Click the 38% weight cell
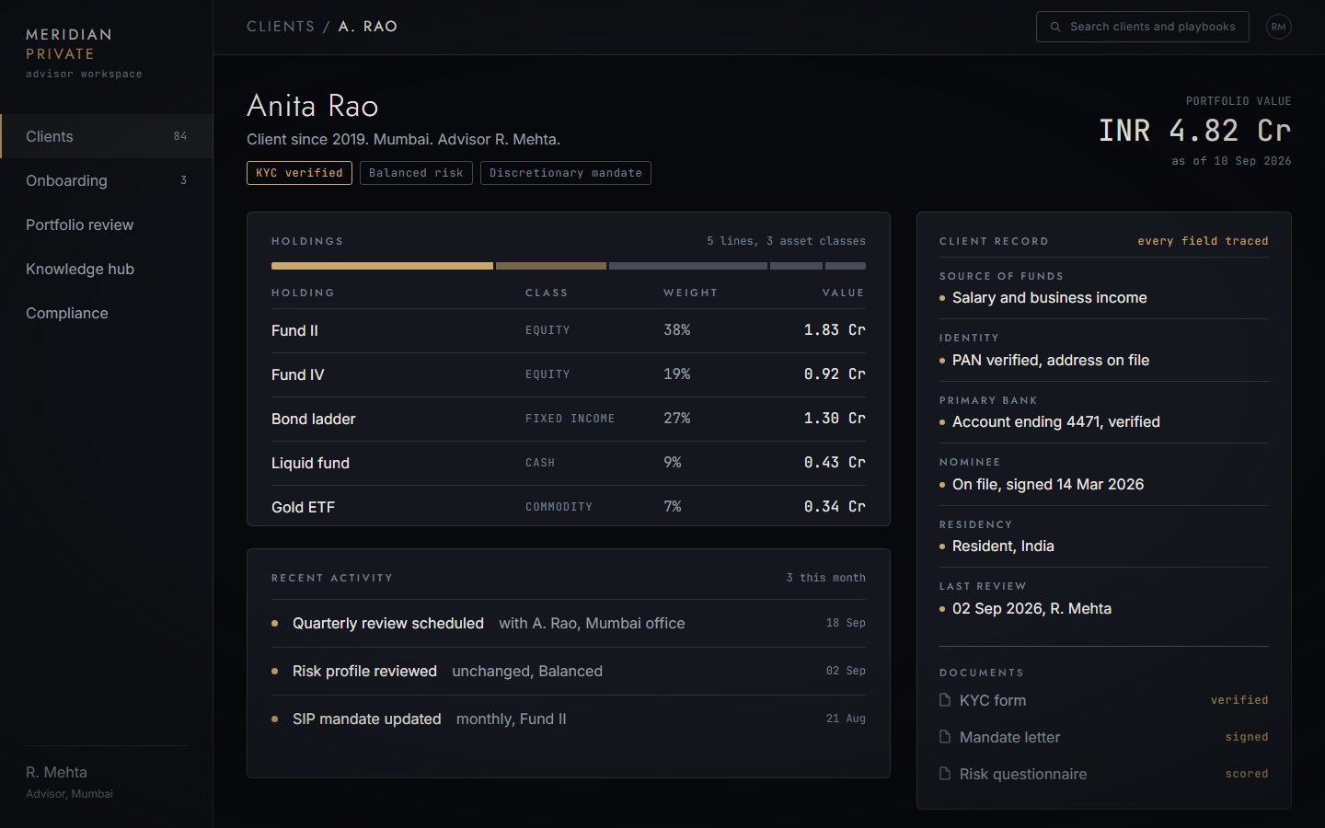This screenshot has width=1325, height=828. coord(677,330)
